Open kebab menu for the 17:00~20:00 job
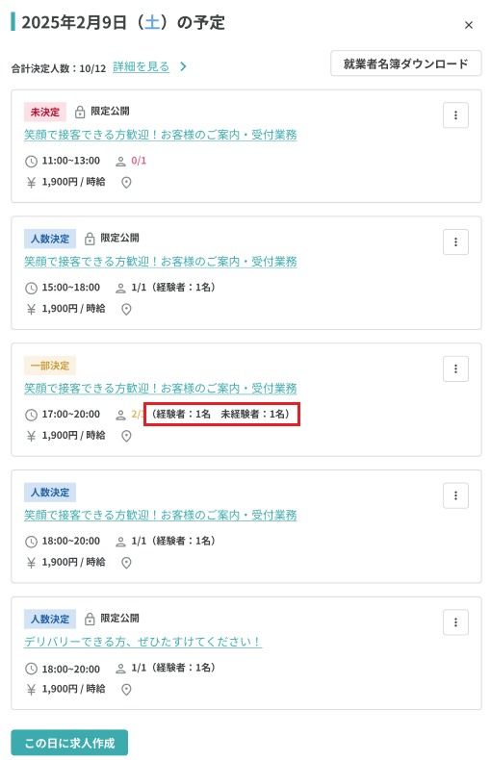The image size is (491, 760). pyautogui.click(x=455, y=368)
